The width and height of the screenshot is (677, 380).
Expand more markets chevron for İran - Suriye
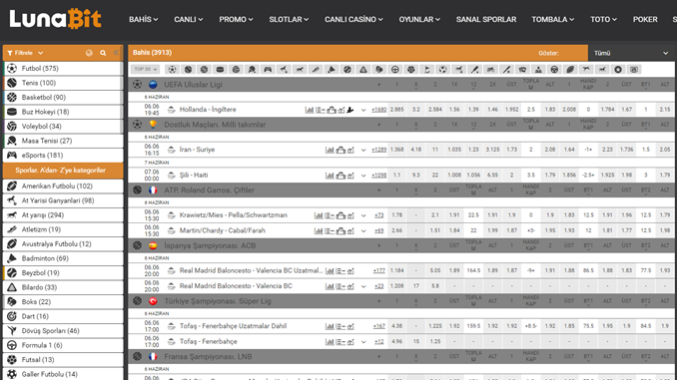tap(363, 150)
